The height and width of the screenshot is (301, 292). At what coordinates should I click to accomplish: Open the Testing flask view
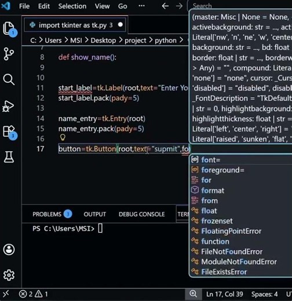coord(9,156)
